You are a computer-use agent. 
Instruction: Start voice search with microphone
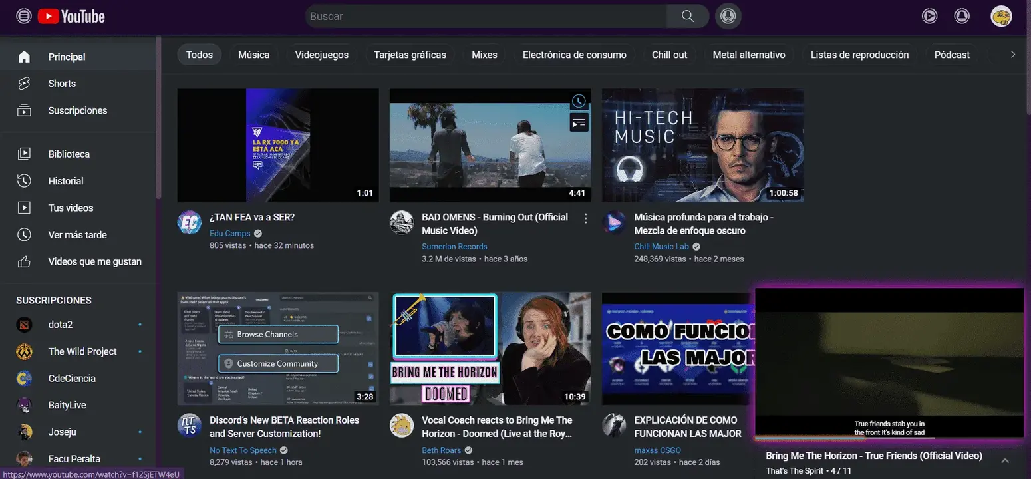pyautogui.click(x=728, y=16)
